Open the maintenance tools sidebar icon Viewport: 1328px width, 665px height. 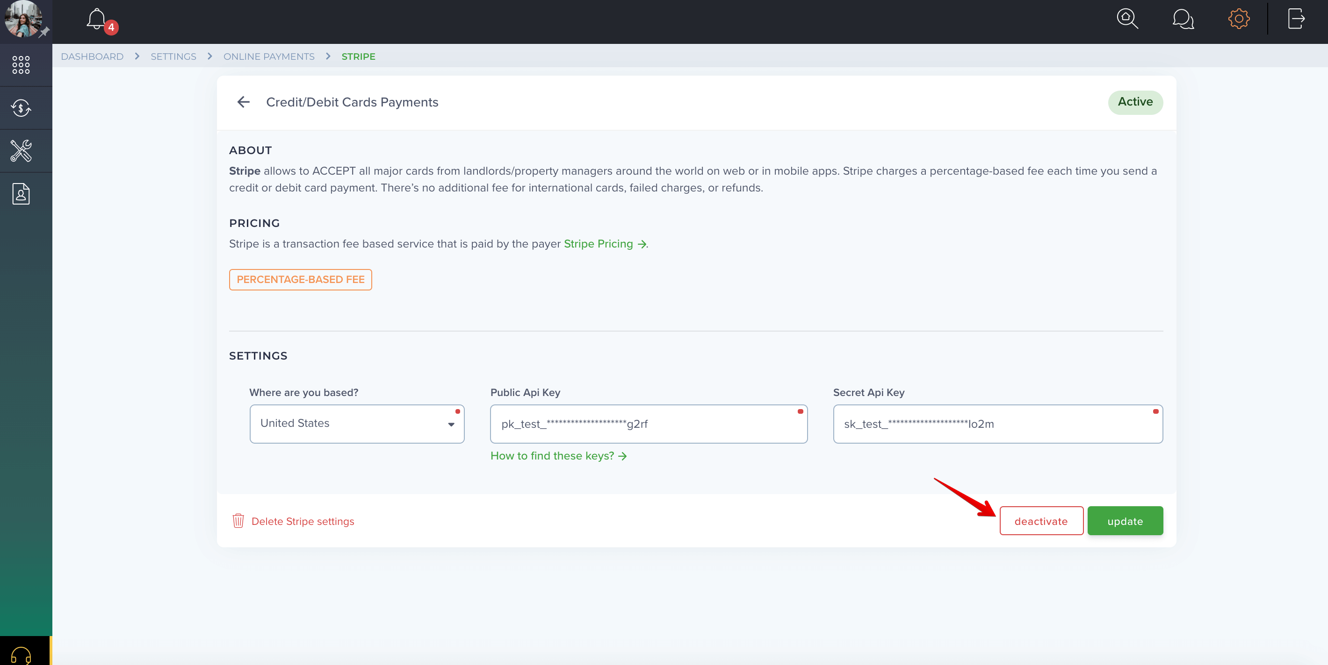[21, 151]
